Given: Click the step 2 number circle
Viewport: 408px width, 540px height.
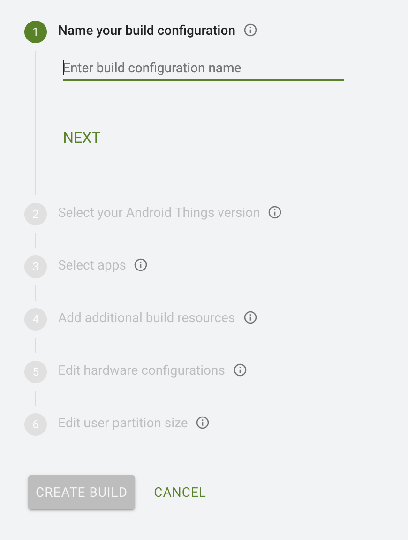Looking at the screenshot, I should click(x=36, y=214).
